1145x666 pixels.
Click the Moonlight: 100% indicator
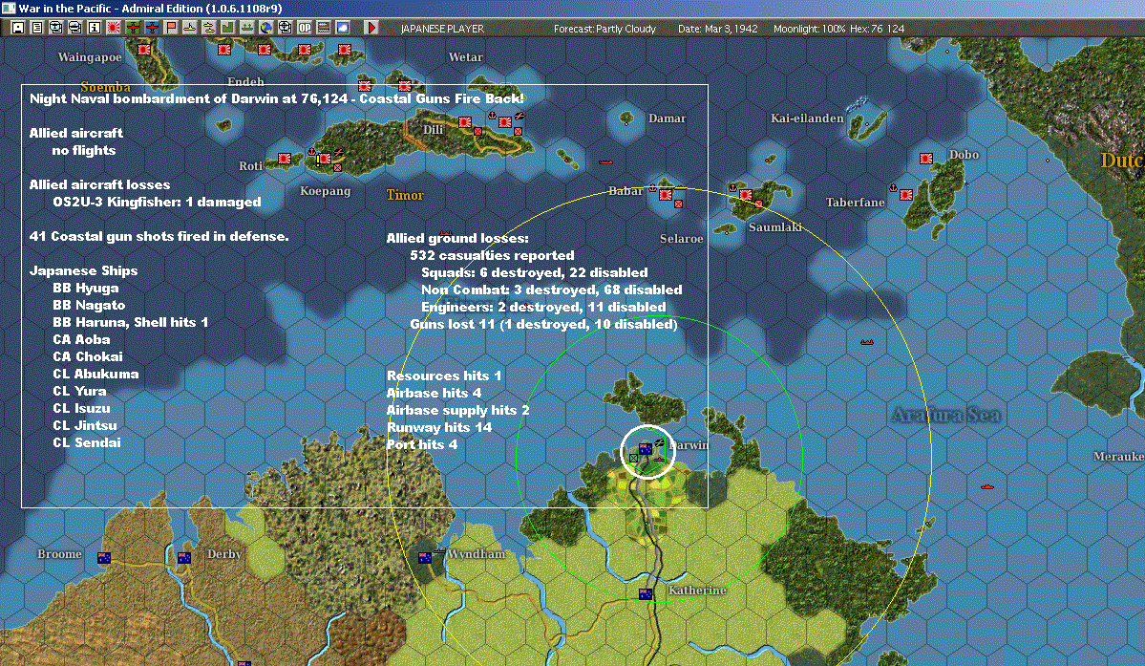click(x=809, y=29)
